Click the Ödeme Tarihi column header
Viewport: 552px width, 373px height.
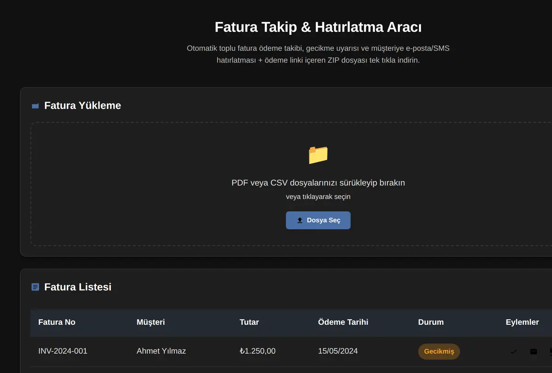(343, 322)
